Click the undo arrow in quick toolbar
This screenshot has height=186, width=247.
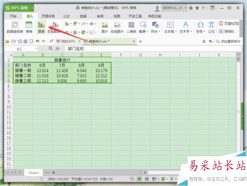tap(38, 42)
